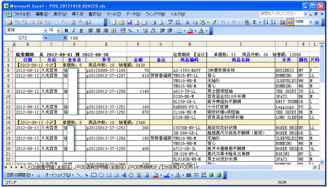This screenshot has width=328, height=188.
Task: Cut the selection with the scissors icon
Action: (188, 22)
